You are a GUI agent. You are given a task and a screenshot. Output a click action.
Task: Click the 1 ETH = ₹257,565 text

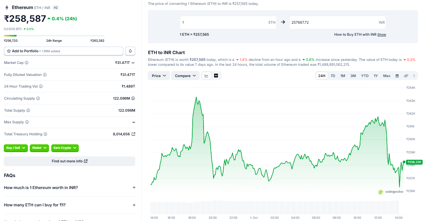[x=194, y=35]
